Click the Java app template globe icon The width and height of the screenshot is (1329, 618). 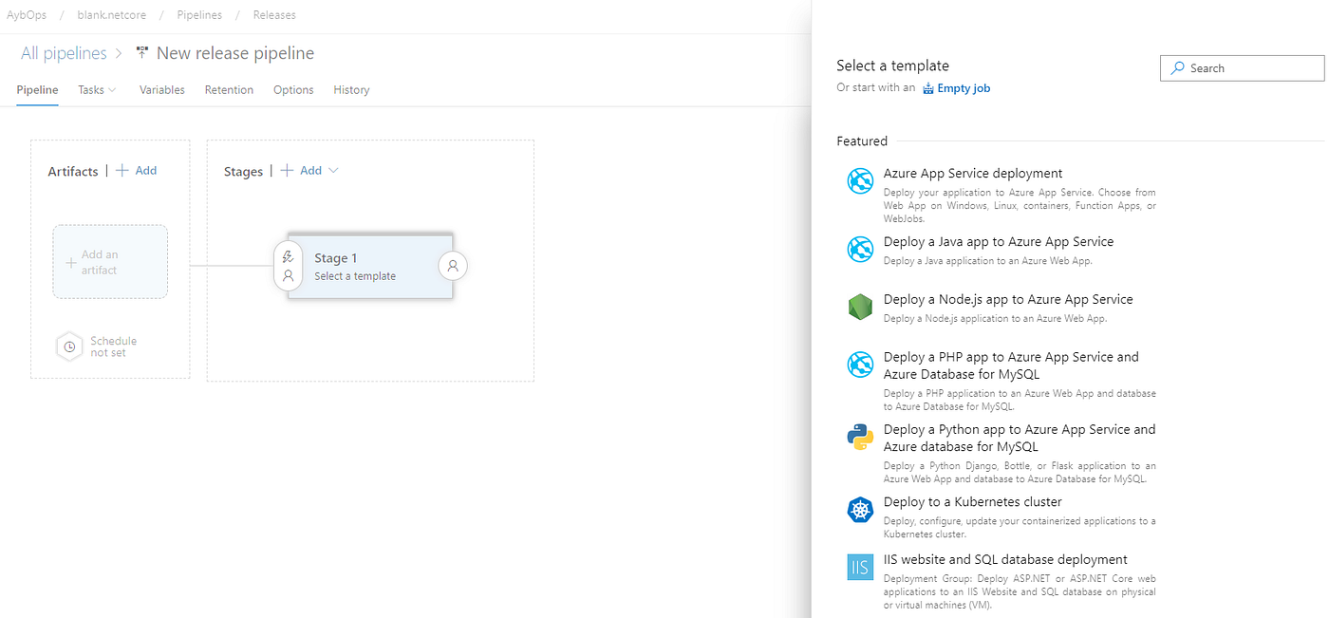pyautogui.click(x=859, y=249)
